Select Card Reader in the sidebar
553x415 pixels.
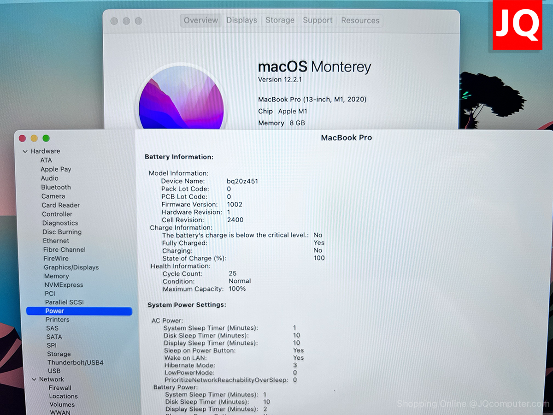pos(61,205)
